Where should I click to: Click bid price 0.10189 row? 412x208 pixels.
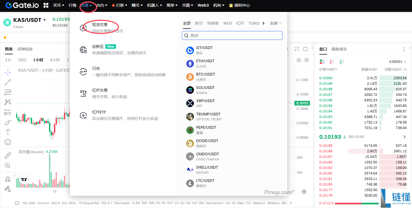click(363, 146)
